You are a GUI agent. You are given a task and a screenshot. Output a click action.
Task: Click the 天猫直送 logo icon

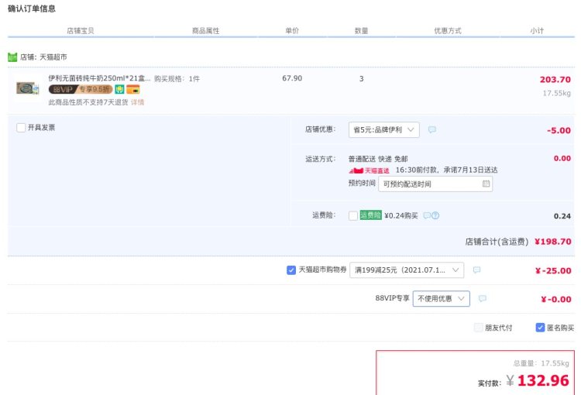pyautogui.click(x=369, y=170)
